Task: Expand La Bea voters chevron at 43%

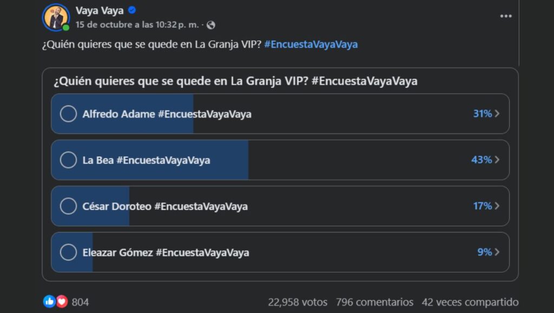Action: [497, 160]
